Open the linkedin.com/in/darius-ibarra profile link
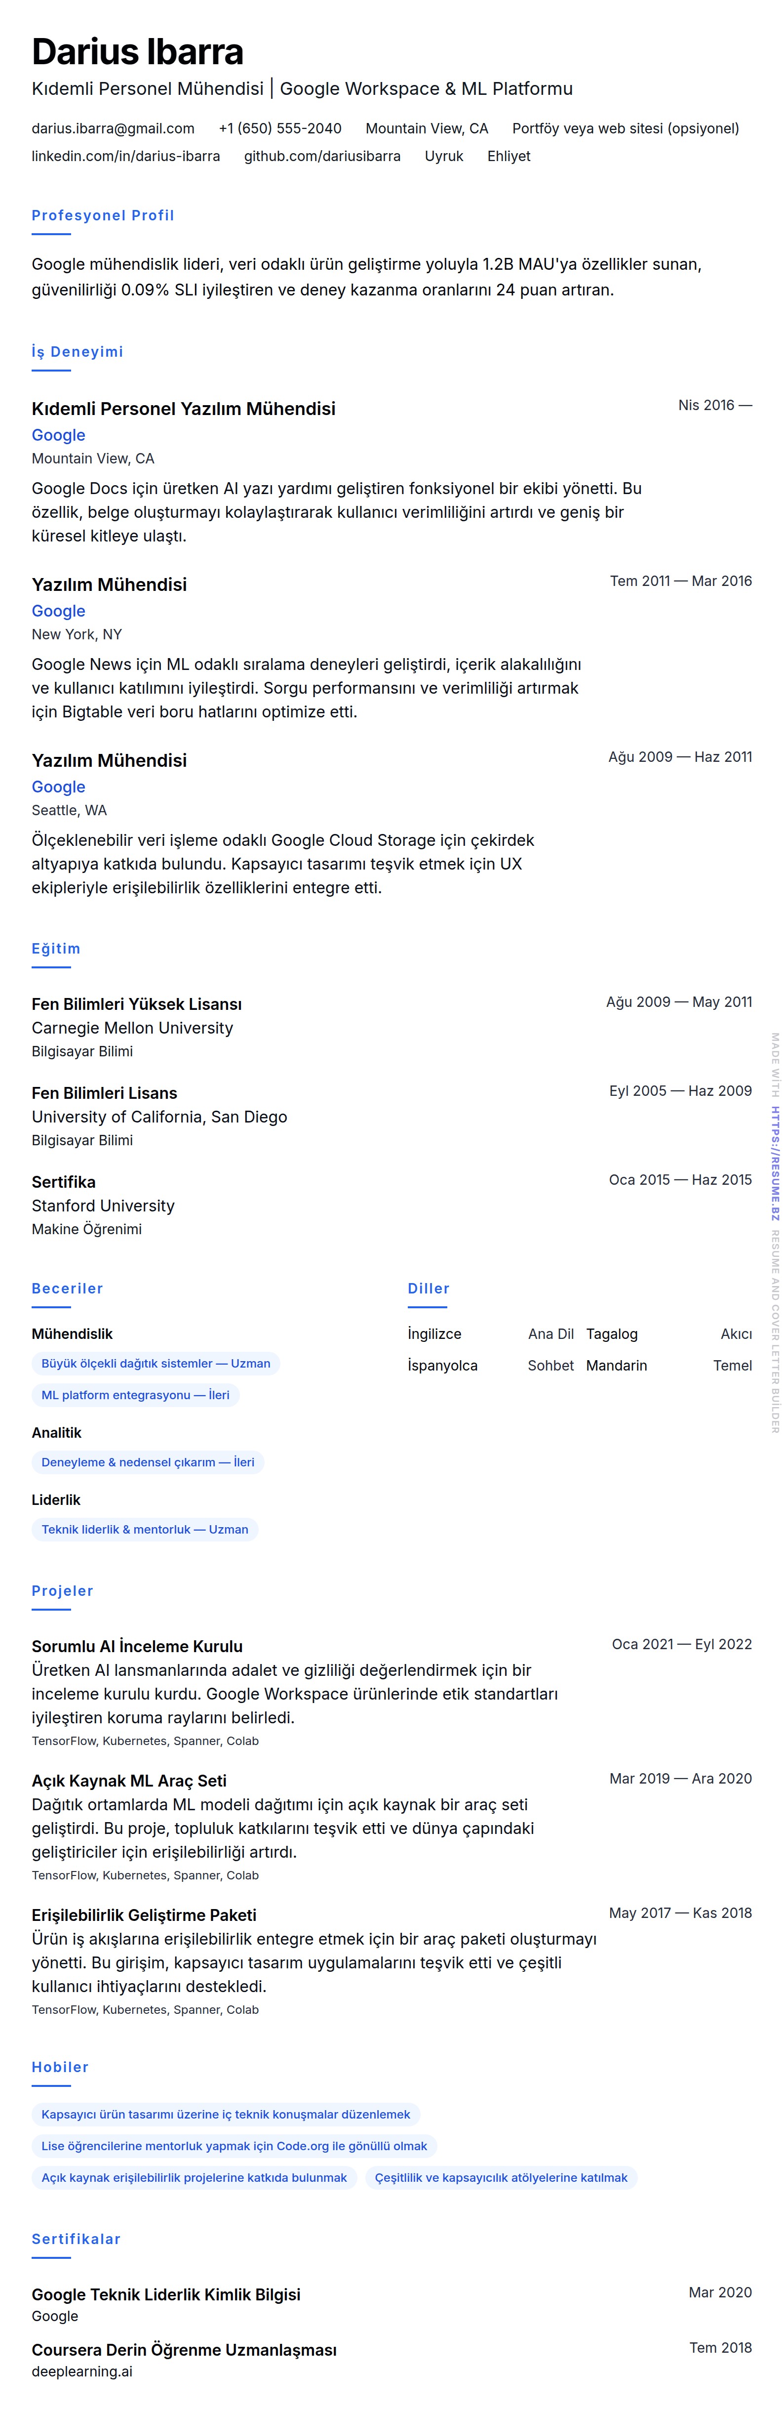 (x=125, y=157)
